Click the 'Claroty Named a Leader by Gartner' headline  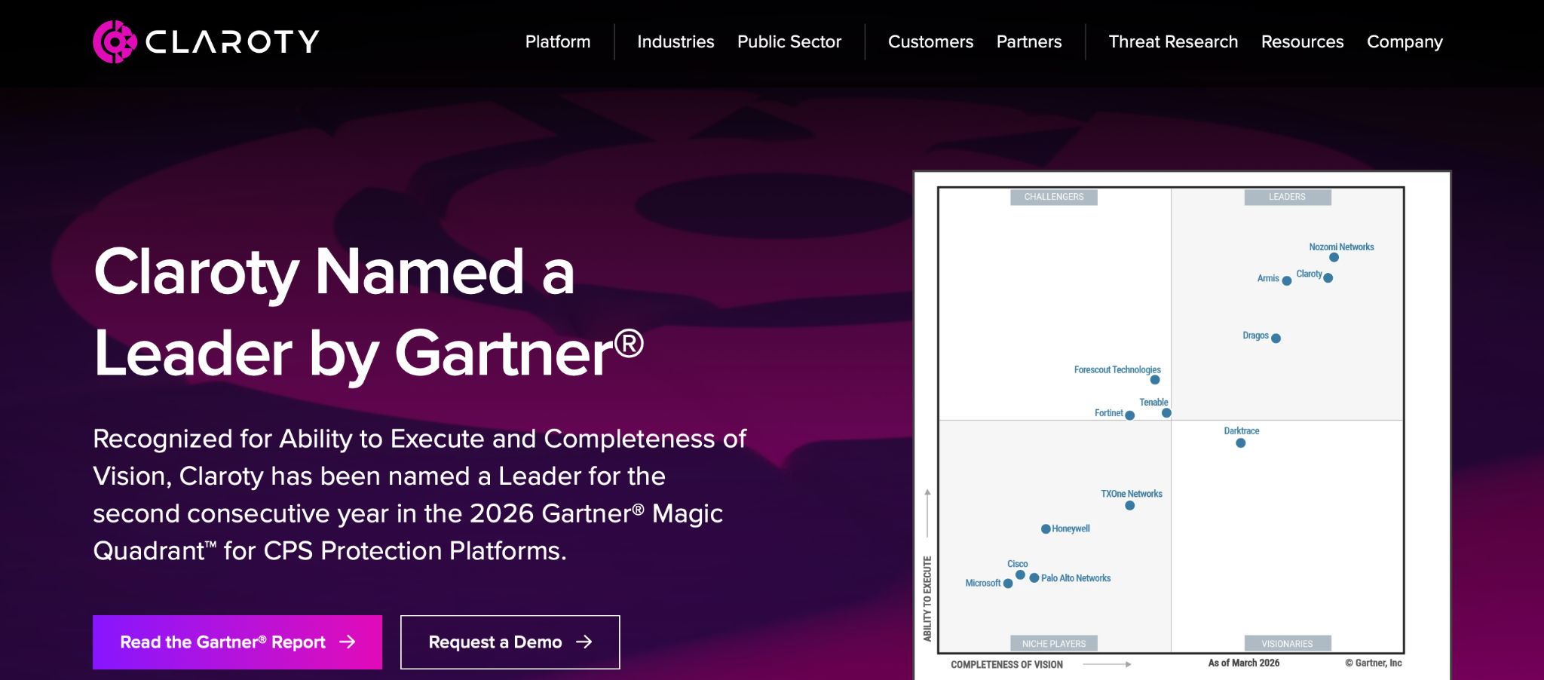point(369,312)
